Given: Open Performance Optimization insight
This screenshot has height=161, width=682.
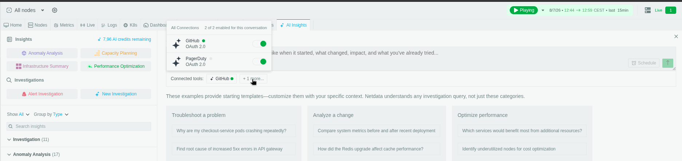Looking at the screenshot, I should (x=116, y=66).
